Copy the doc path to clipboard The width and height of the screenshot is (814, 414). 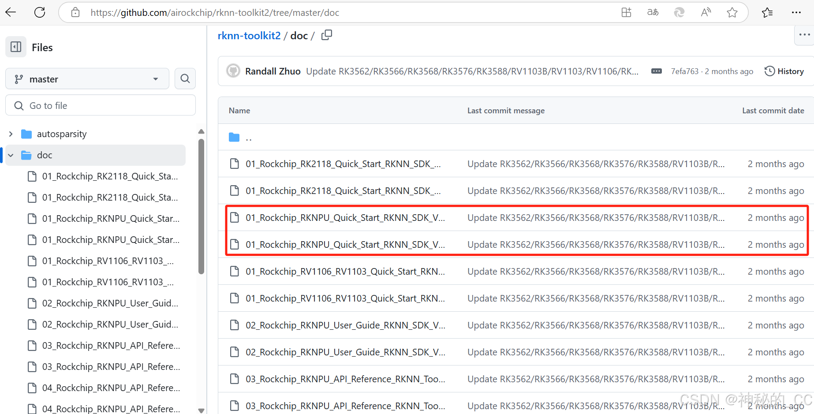pyautogui.click(x=327, y=35)
